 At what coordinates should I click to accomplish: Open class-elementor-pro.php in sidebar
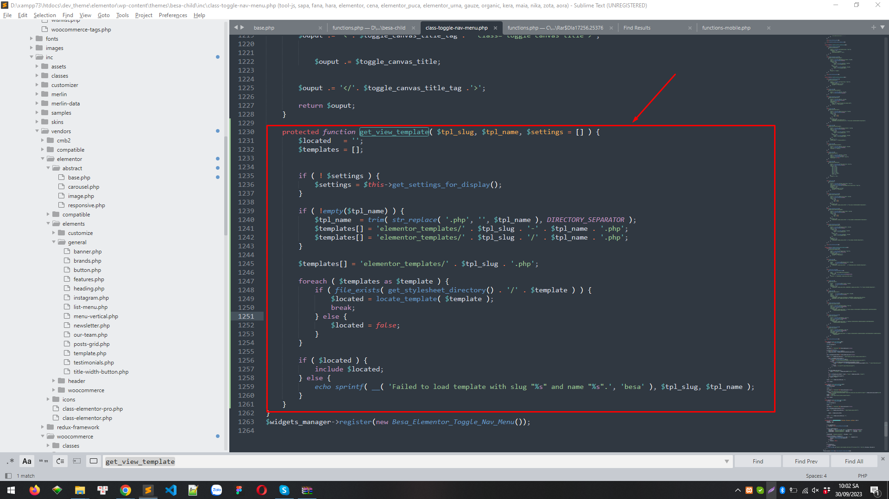coord(92,409)
